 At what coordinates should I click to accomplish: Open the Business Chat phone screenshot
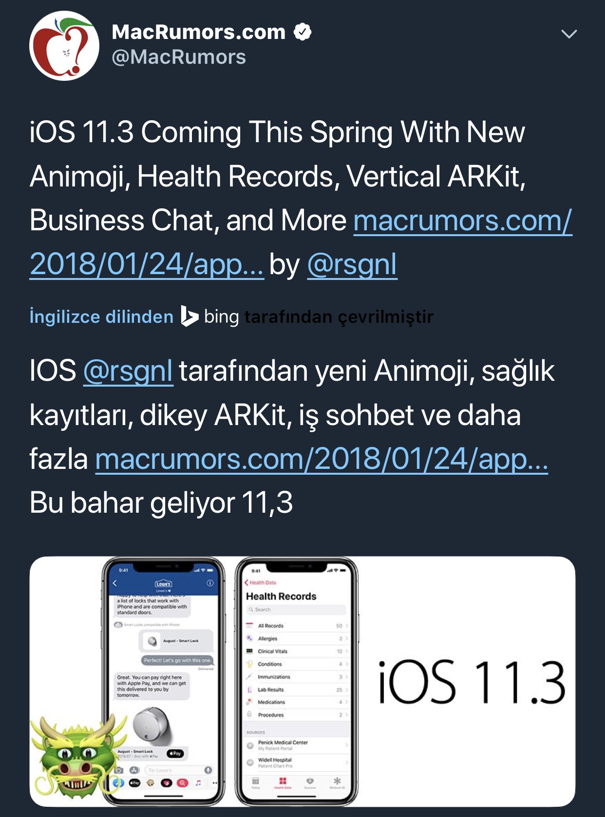tap(164, 681)
